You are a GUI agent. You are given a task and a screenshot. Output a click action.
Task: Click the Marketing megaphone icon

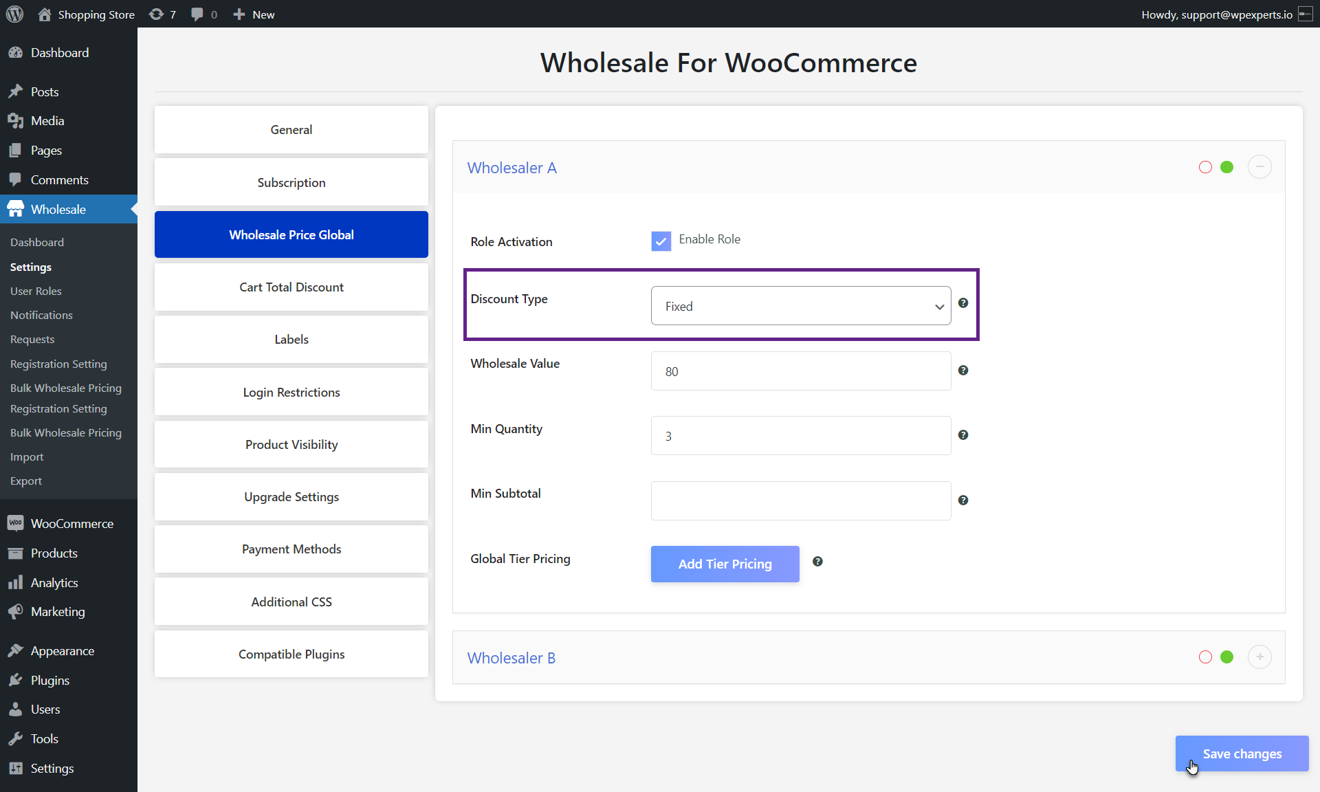coord(15,612)
